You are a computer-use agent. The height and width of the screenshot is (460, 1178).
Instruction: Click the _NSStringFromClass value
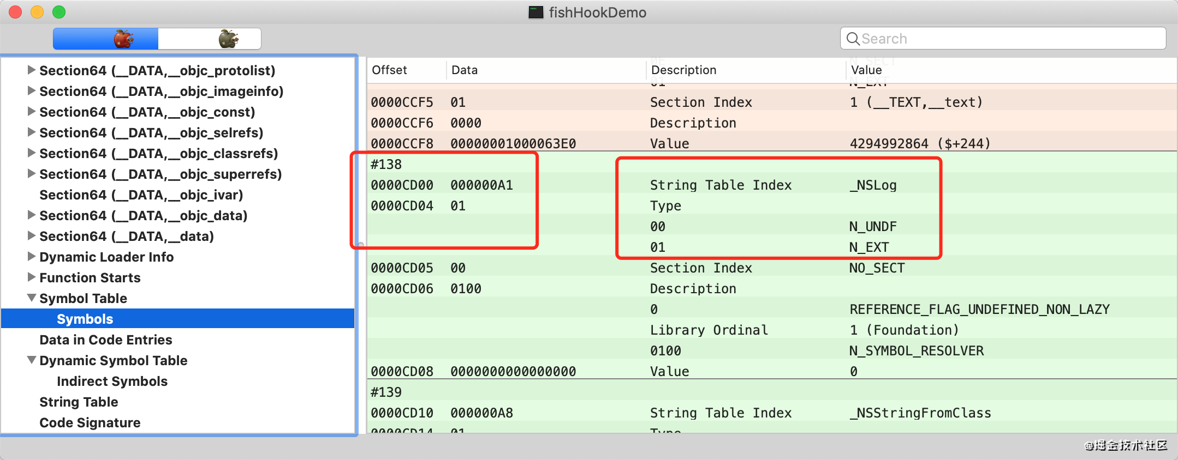(920, 413)
